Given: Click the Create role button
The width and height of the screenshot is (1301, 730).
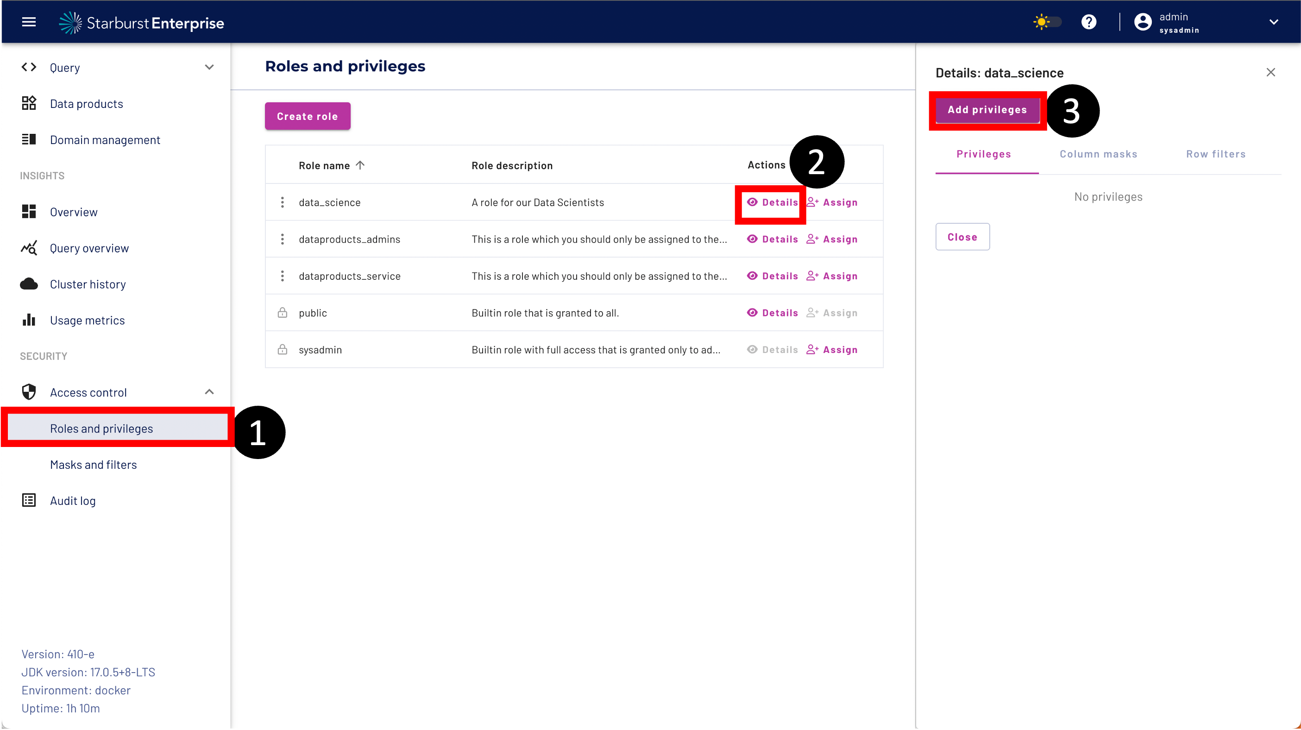Looking at the screenshot, I should [x=307, y=116].
